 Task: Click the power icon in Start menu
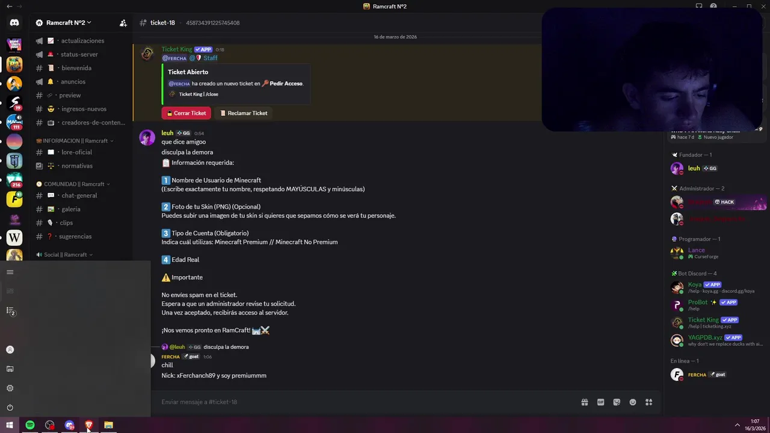tap(10, 407)
